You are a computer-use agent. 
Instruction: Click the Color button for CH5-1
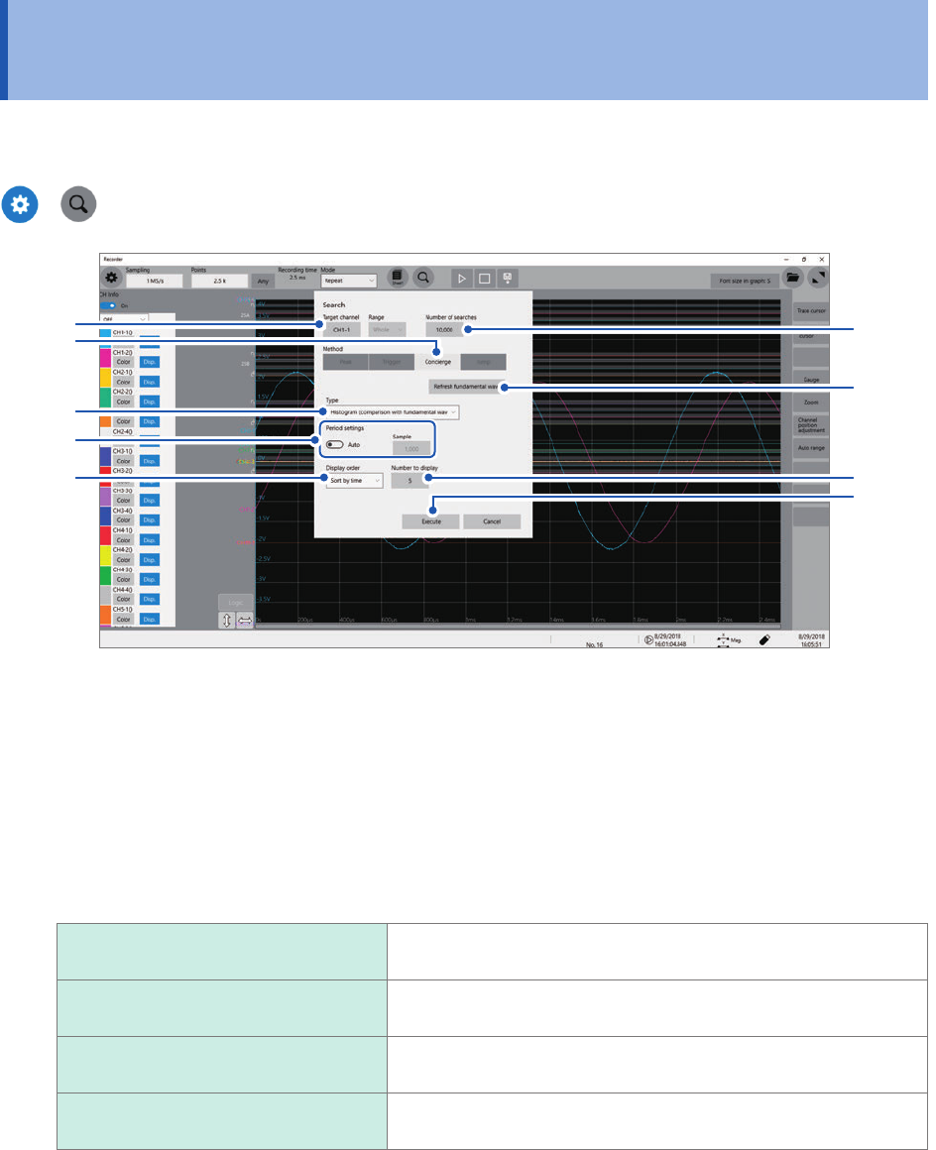(123, 619)
